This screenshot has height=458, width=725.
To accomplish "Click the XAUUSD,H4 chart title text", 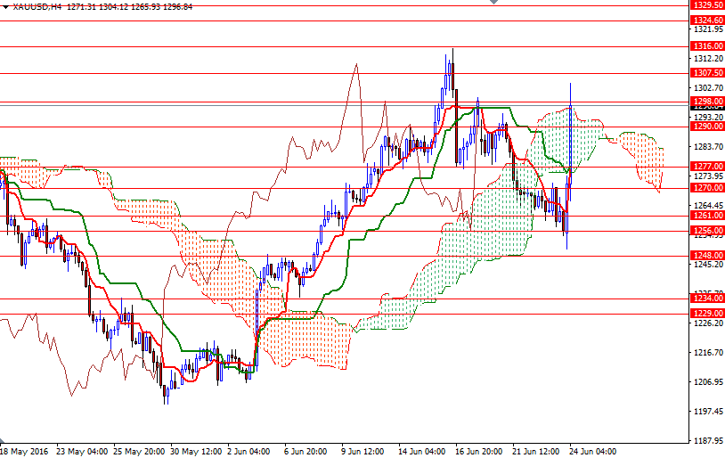I will pos(37,6).
